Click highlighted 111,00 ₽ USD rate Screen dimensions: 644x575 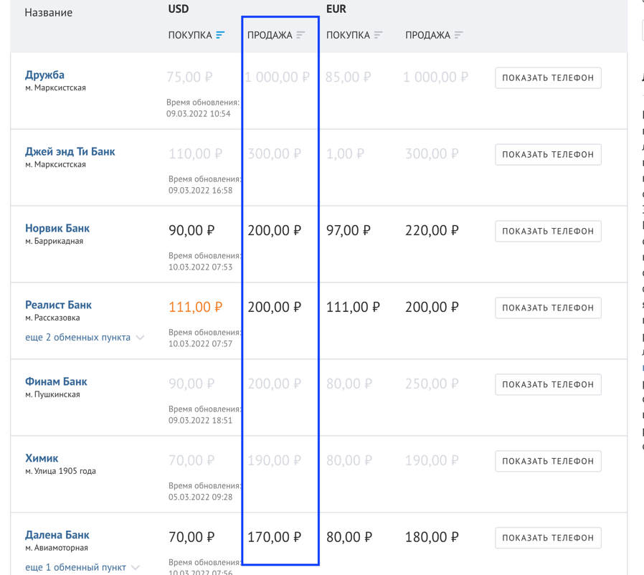[x=195, y=308]
